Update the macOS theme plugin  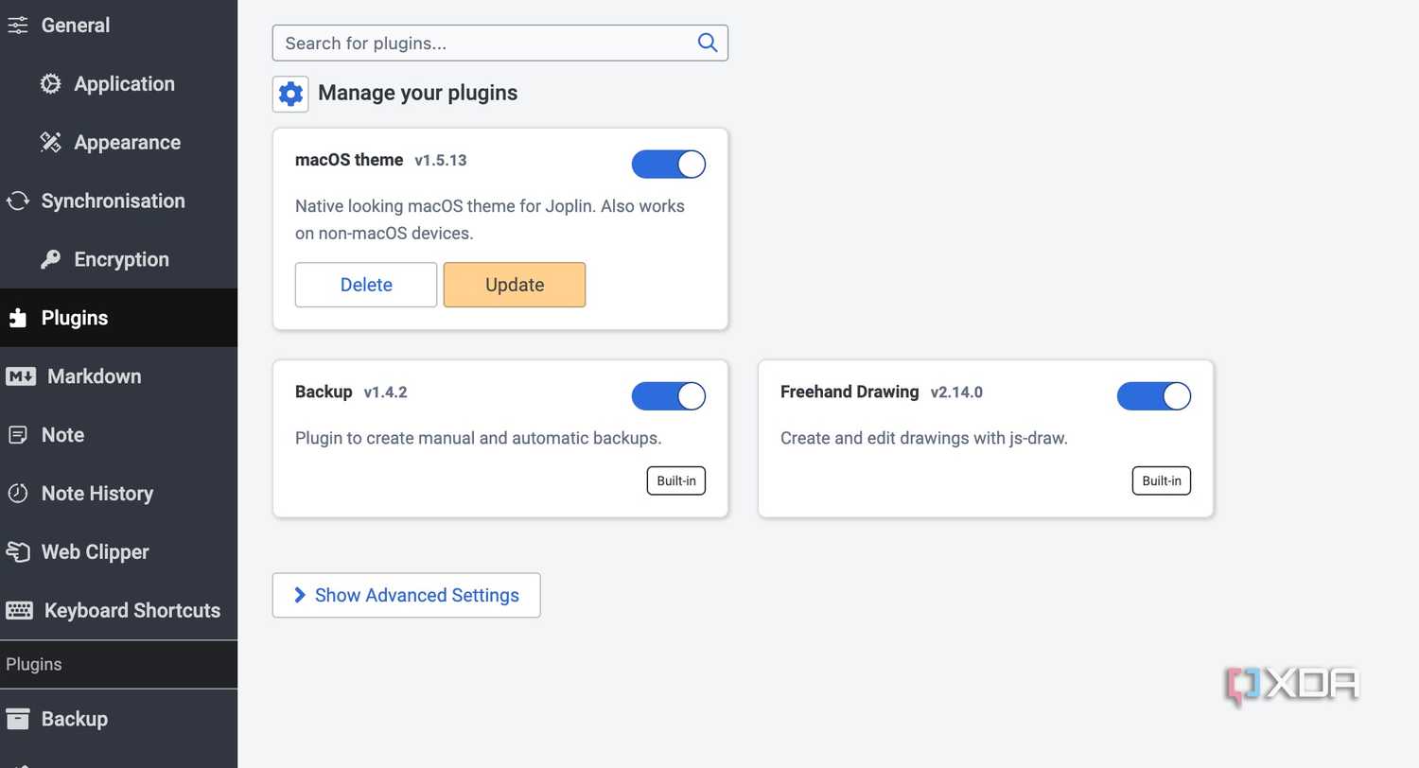[x=515, y=285]
